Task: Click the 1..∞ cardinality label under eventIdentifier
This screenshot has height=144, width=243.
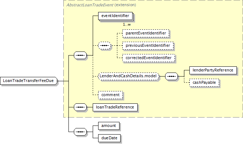Action: pos(127,25)
